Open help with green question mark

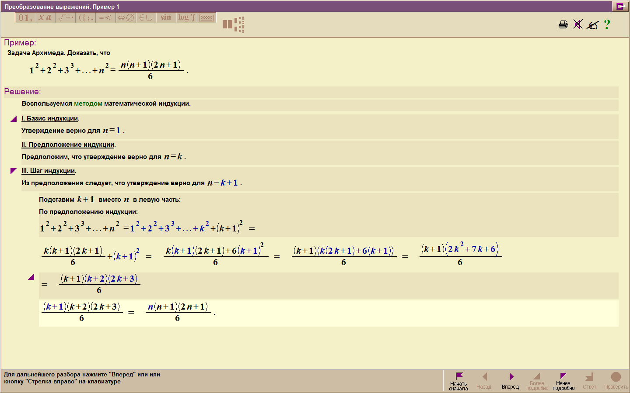tap(607, 24)
